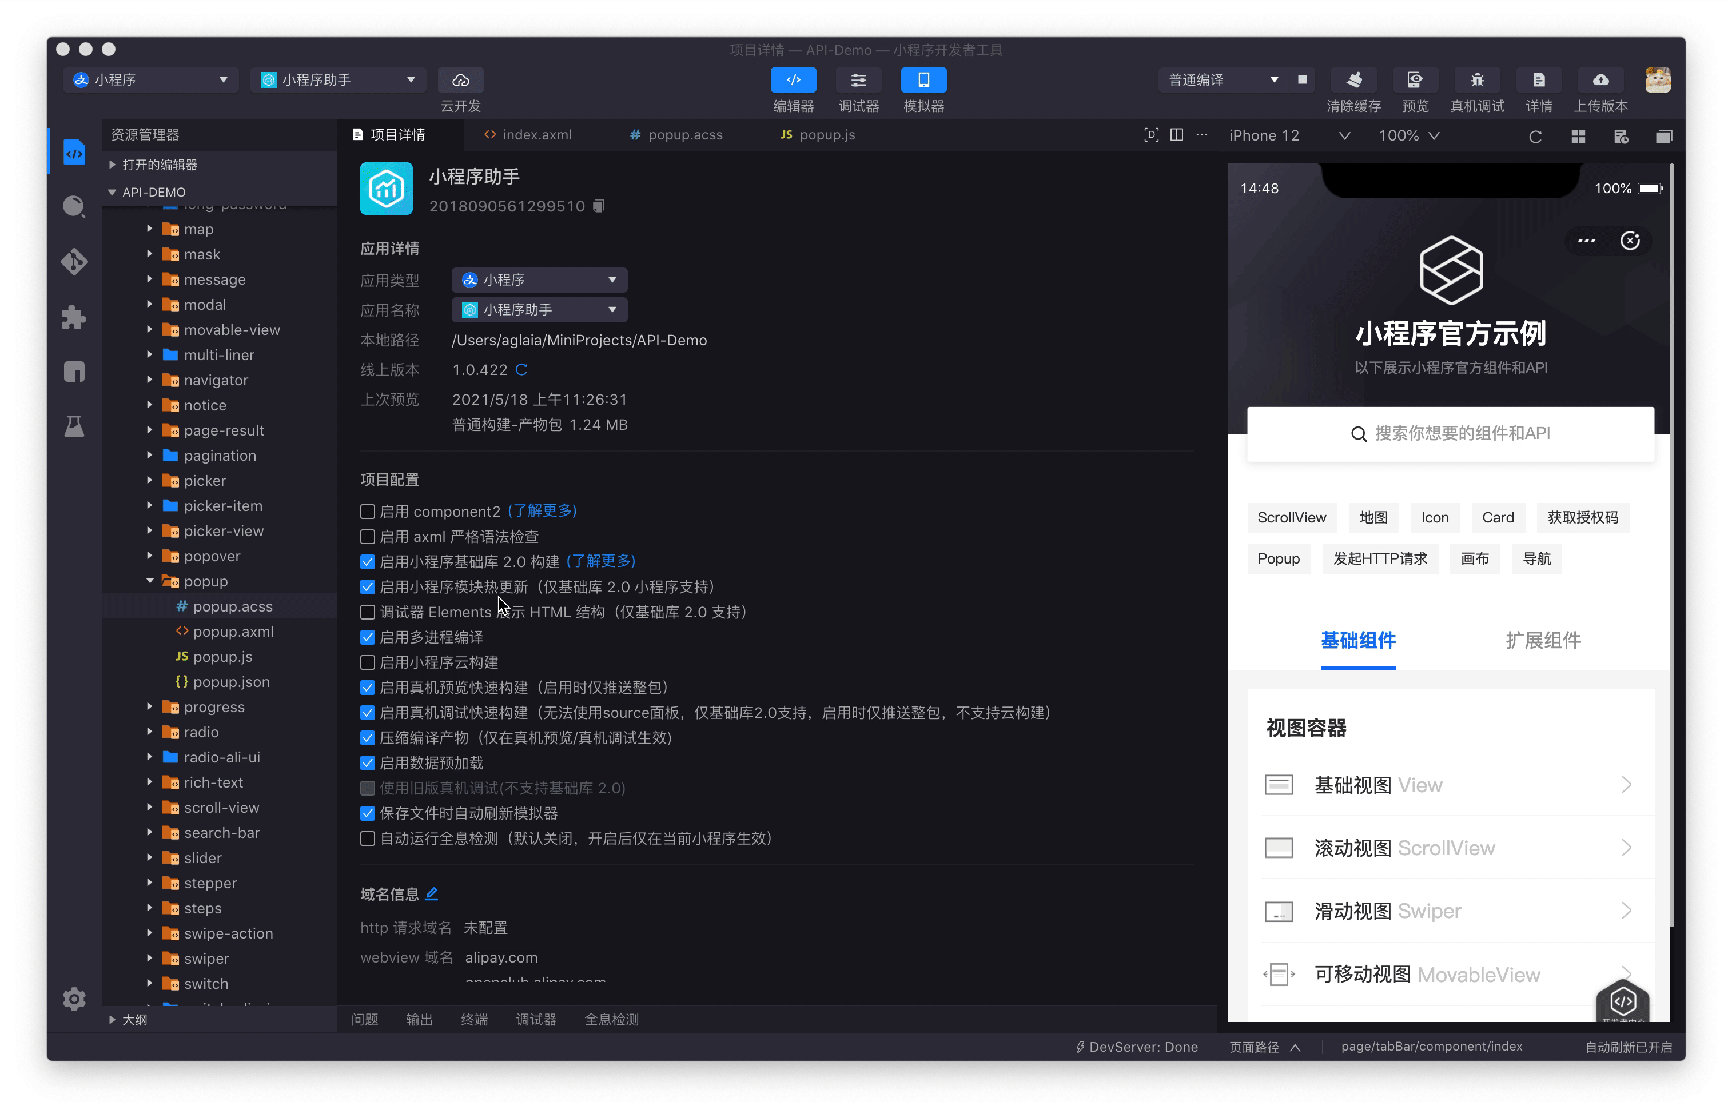The width and height of the screenshot is (1728, 1118).
Task: Check 自动运行全息检测 option
Action: click(x=367, y=838)
